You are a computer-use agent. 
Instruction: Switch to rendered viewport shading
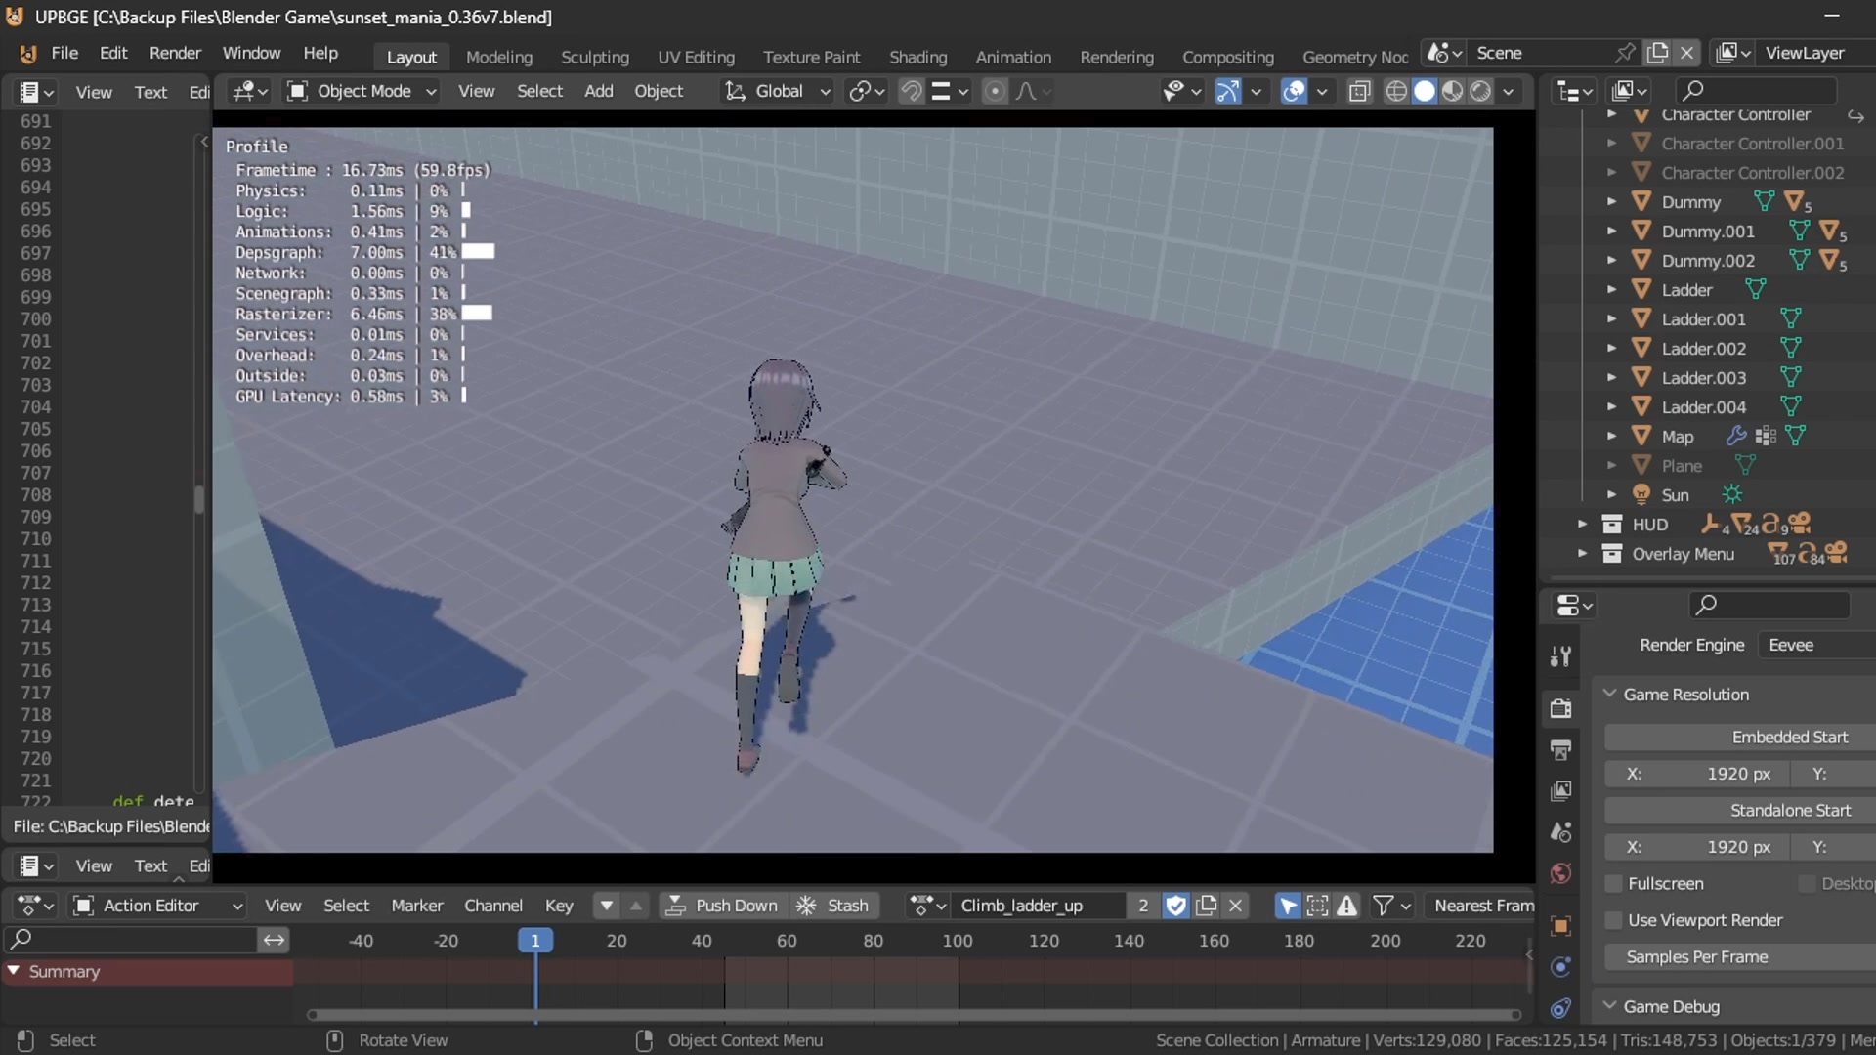click(x=1481, y=91)
